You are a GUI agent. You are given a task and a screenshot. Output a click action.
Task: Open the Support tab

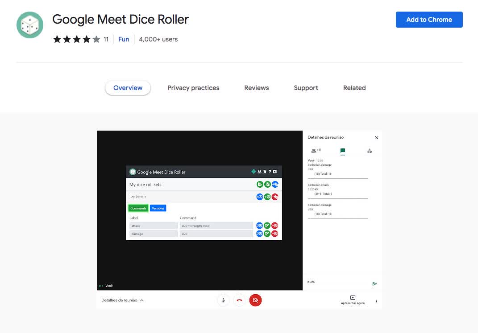pyautogui.click(x=306, y=88)
